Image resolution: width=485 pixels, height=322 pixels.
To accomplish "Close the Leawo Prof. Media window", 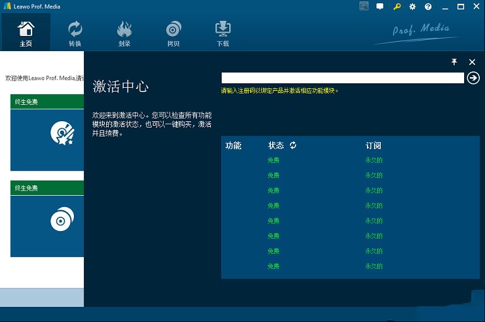I will coord(476,6).
